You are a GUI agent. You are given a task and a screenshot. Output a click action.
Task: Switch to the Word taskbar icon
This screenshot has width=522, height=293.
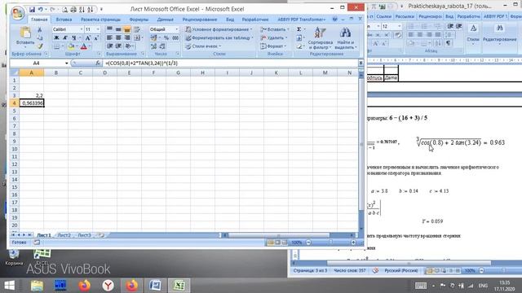(x=156, y=286)
